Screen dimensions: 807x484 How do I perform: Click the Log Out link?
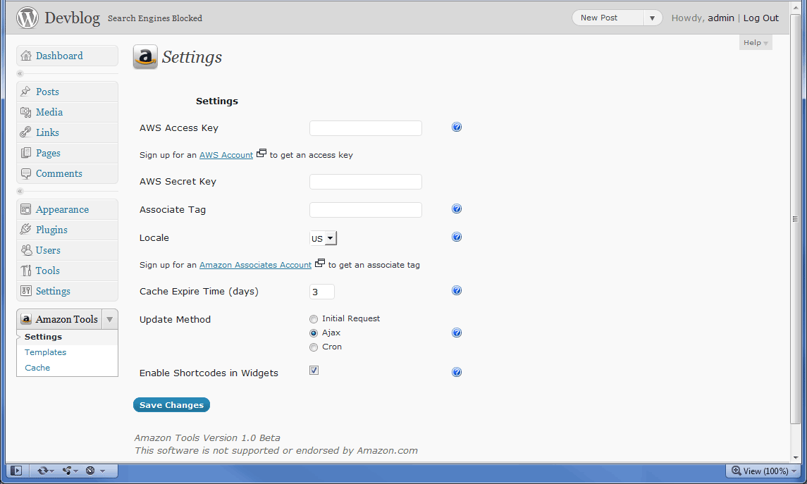click(x=760, y=18)
